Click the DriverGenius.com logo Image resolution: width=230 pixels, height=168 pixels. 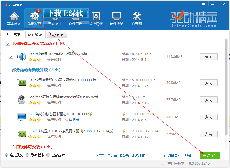[x=194, y=19]
